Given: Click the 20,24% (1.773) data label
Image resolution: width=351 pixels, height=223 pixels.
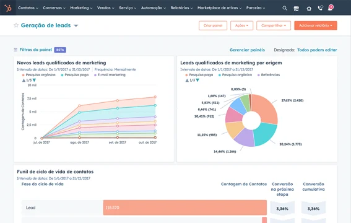Looking at the screenshot, I should click(290, 144).
